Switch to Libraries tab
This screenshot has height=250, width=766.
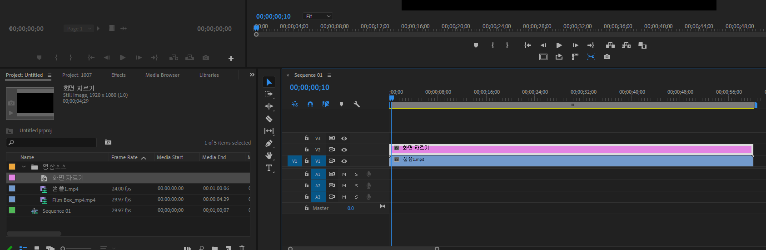[x=209, y=75]
